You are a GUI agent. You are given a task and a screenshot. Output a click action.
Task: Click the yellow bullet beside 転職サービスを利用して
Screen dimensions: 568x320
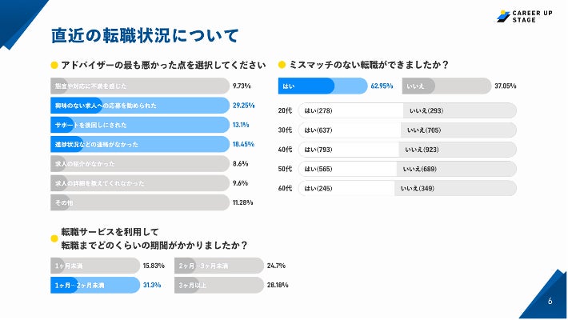(54, 238)
